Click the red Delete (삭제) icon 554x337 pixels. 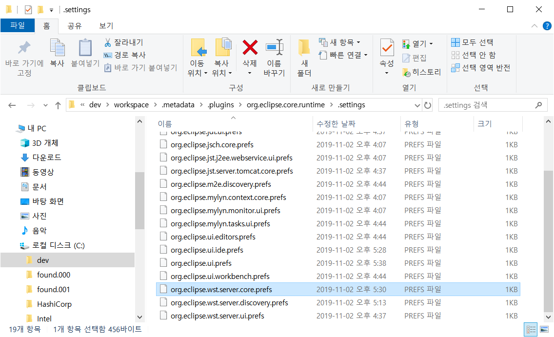click(x=250, y=47)
